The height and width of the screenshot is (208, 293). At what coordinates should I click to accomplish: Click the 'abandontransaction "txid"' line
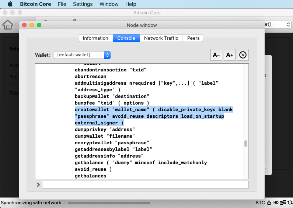111,70
